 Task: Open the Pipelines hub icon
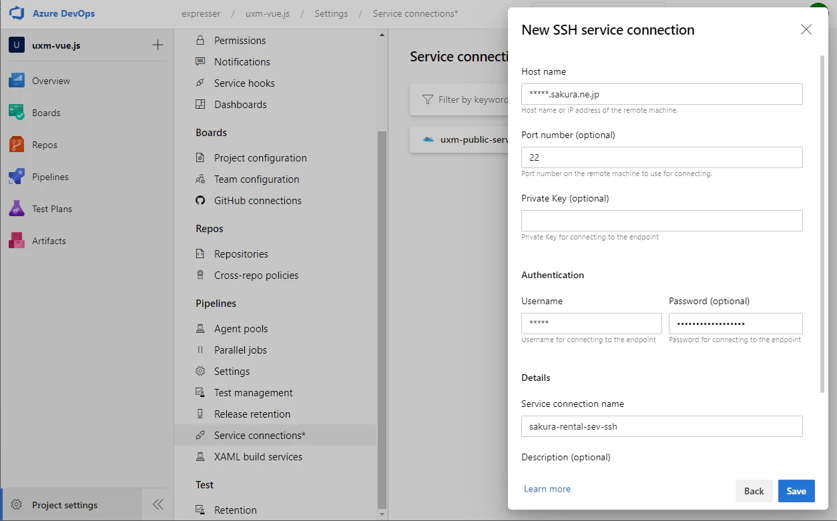[17, 177]
